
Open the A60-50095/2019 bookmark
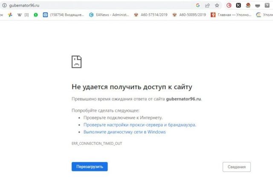coord(189,15)
